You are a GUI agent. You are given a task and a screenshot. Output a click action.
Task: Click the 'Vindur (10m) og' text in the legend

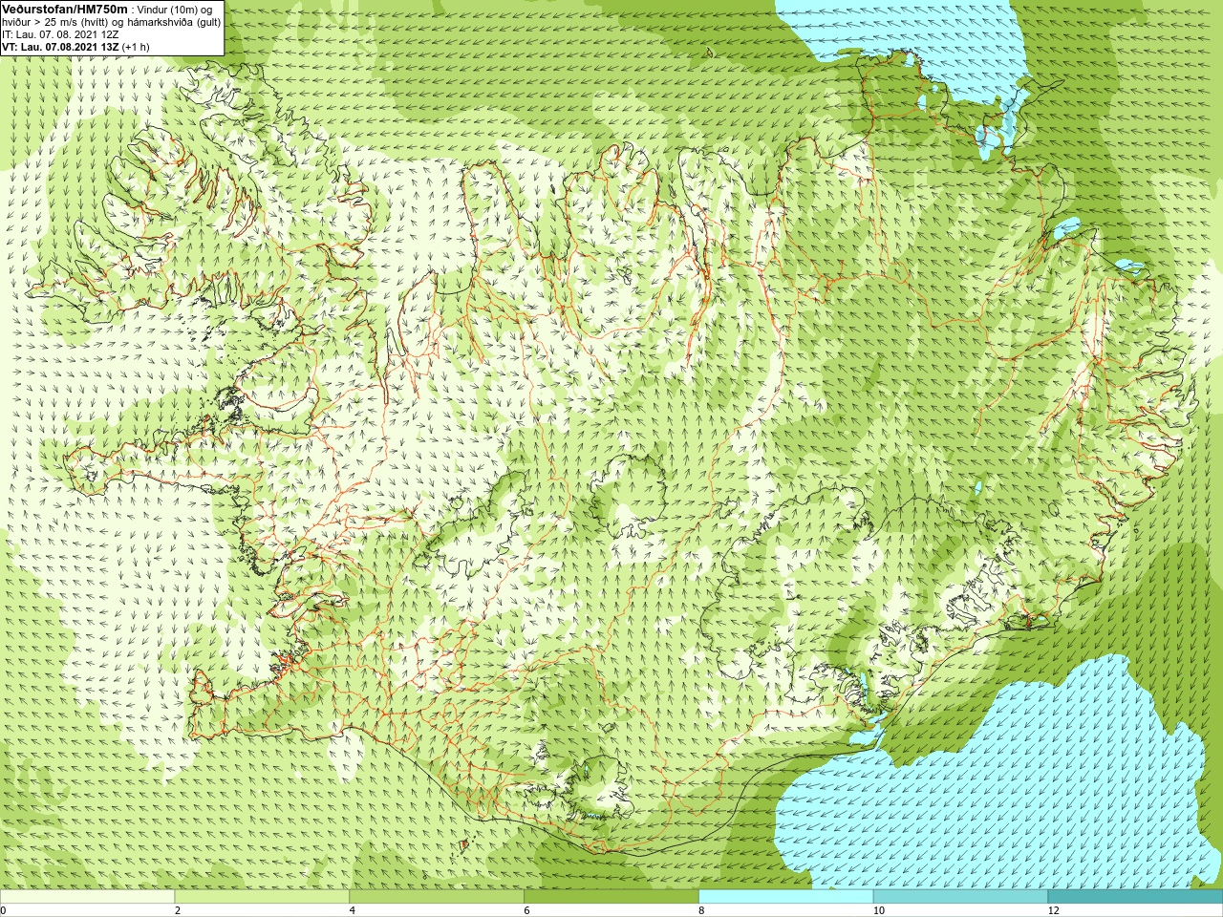[175, 10]
